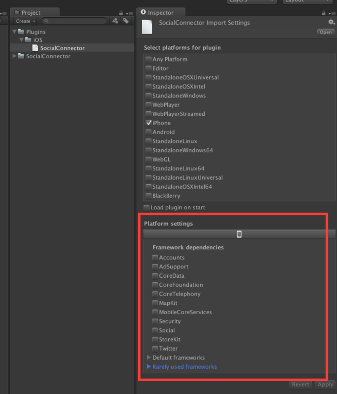
Task: Check StandaloneLinux platform checkbox
Action: tap(148, 141)
